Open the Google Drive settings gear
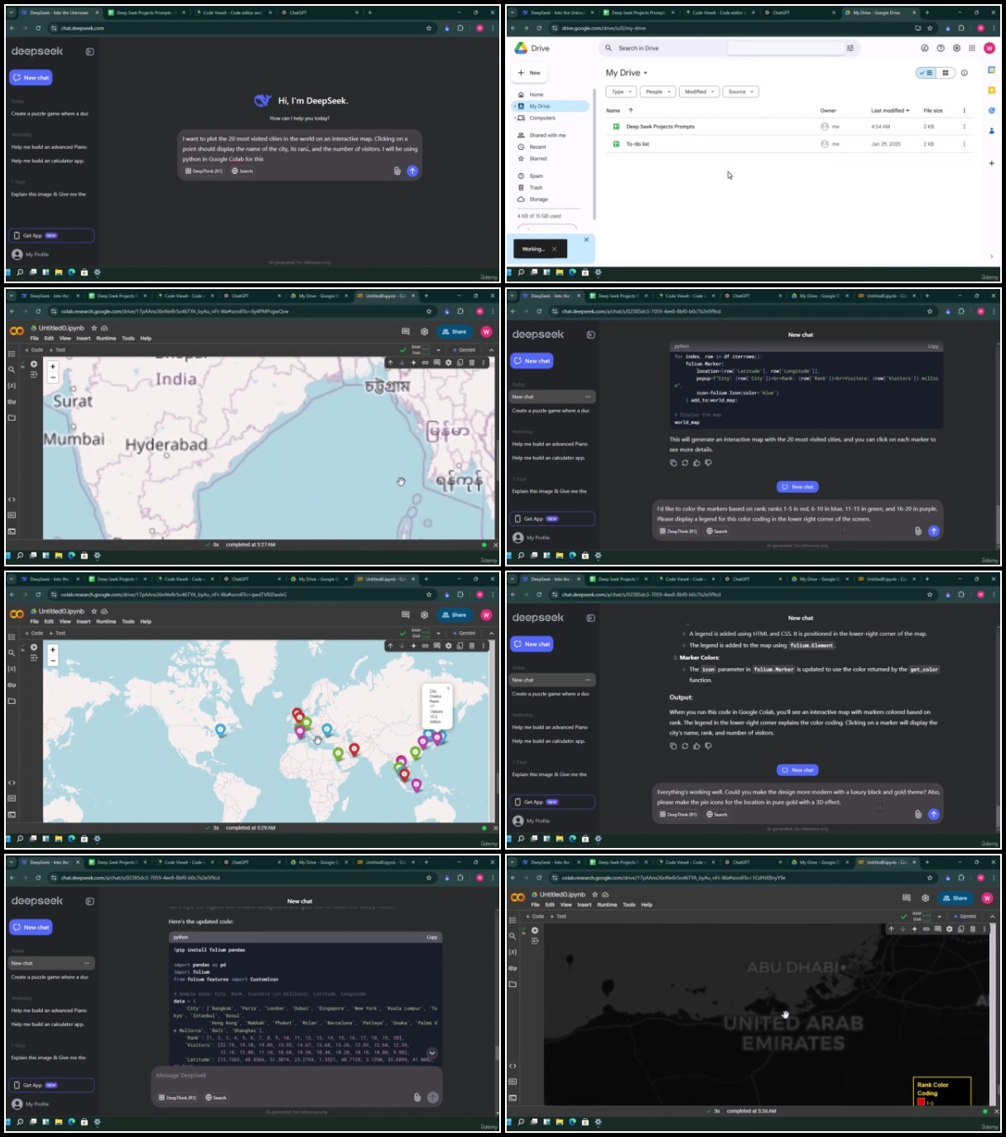This screenshot has width=1006, height=1137. [956, 48]
